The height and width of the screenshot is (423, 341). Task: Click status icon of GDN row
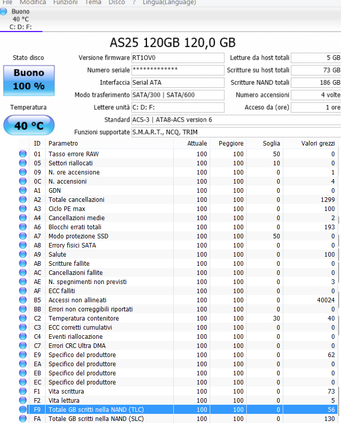(x=23, y=191)
